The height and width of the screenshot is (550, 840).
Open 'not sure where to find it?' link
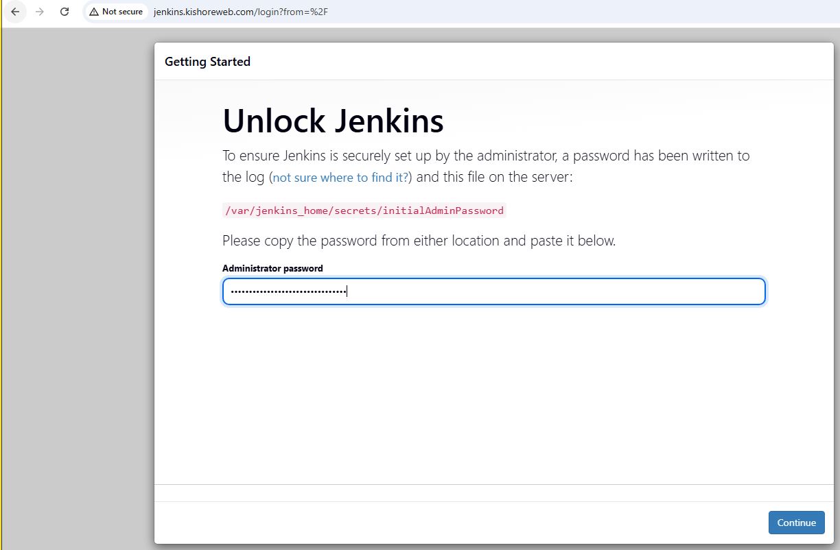click(x=340, y=178)
